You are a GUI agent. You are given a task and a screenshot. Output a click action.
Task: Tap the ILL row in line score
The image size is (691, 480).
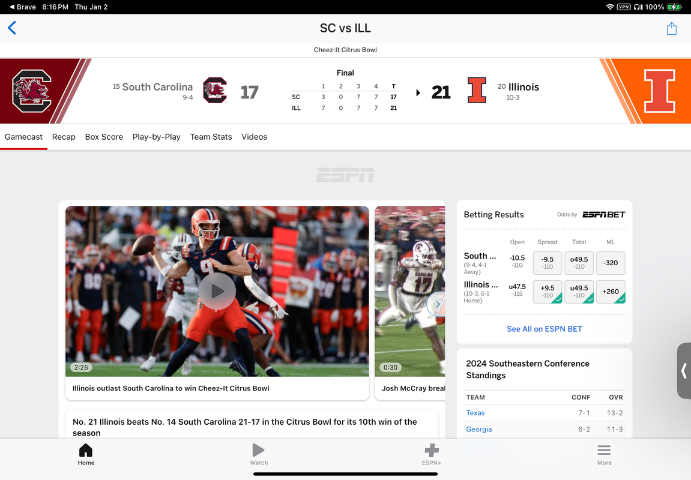click(x=345, y=108)
